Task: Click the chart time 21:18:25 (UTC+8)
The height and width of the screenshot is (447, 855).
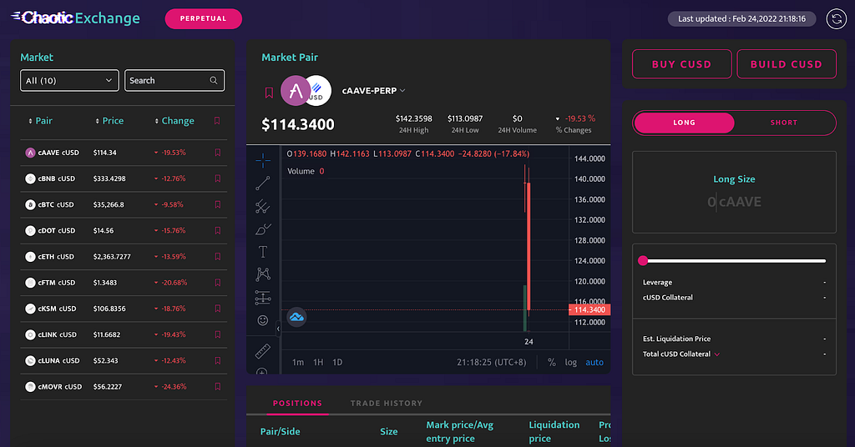Action: 491,363
